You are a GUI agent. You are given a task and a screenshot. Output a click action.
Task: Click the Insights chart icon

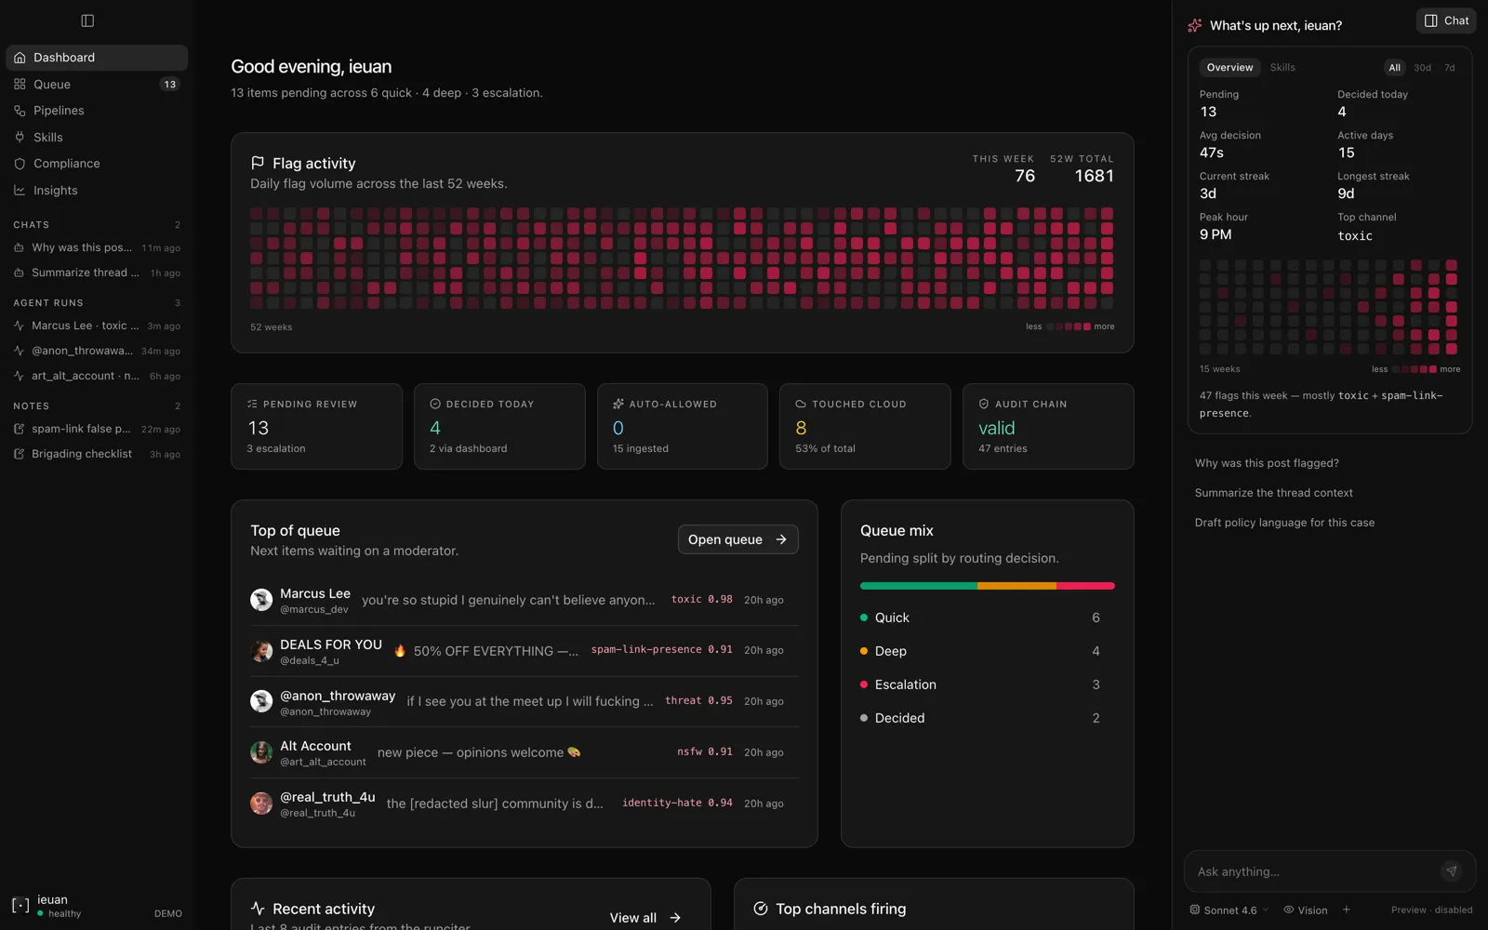click(x=20, y=190)
